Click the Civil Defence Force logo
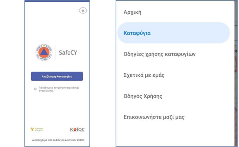This screenshot has height=147, width=239. 44,52
